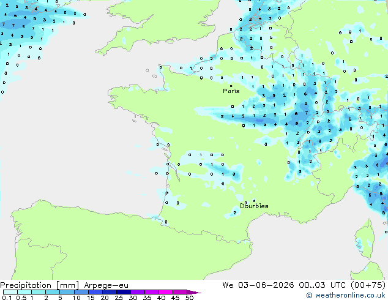
Task: Open the weatheronline.co.uk copyright link
Action: pos(346,295)
